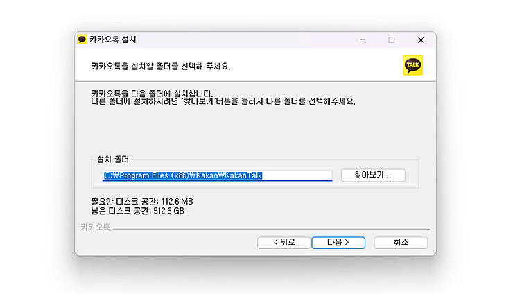Click the install folder path field

217,175
